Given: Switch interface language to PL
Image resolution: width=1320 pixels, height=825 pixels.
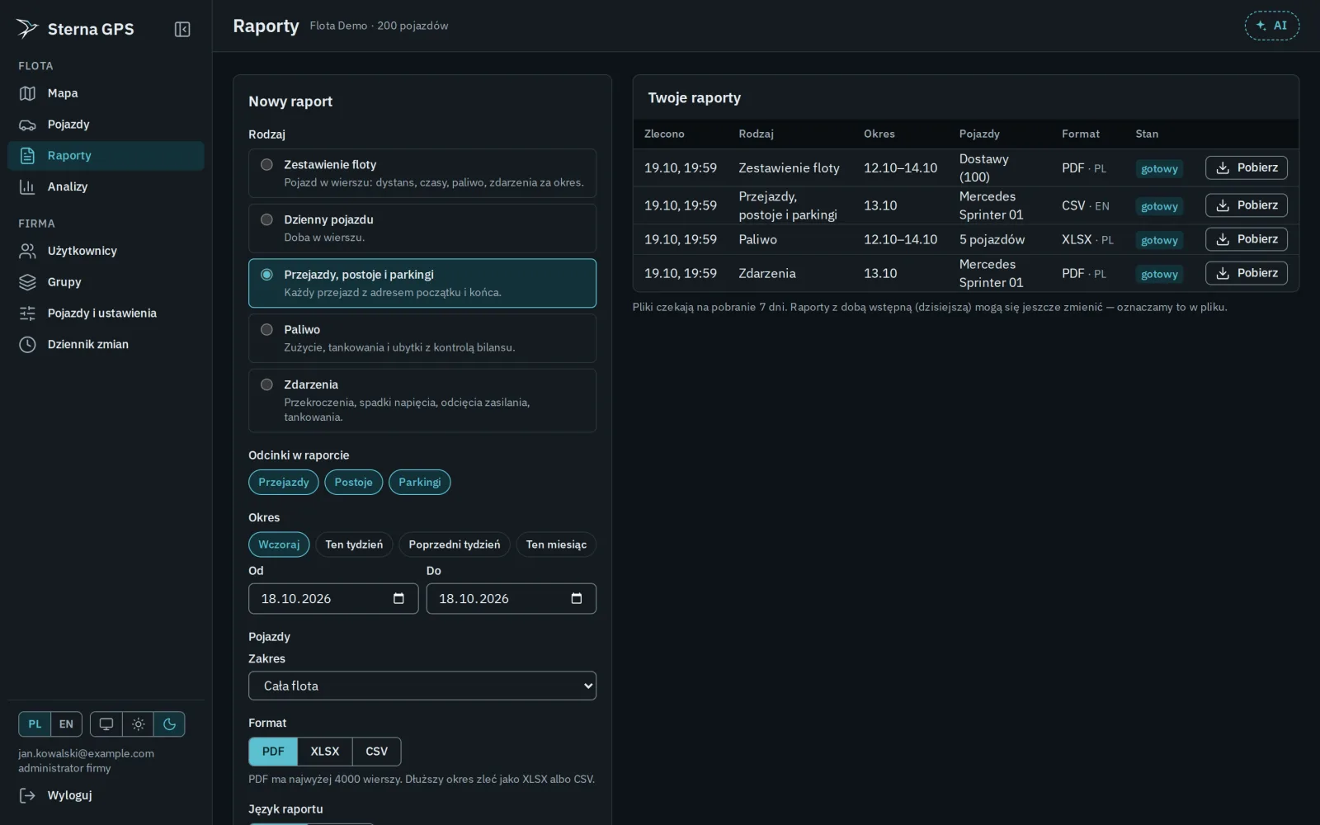Looking at the screenshot, I should coord(35,724).
